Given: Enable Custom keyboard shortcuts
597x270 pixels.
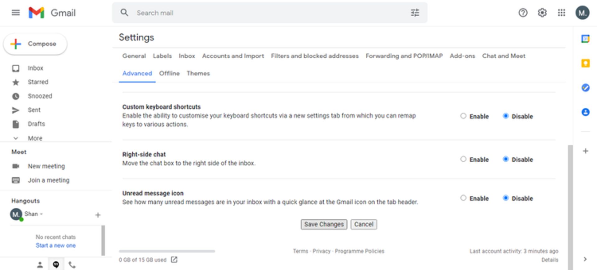Looking at the screenshot, I should (x=463, y=116).
